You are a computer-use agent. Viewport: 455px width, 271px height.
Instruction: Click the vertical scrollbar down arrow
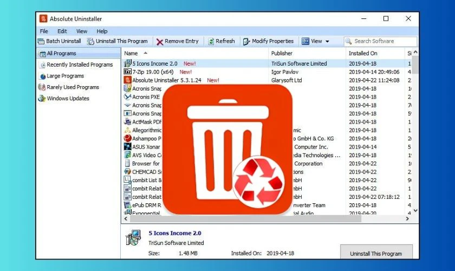[415, 211]
